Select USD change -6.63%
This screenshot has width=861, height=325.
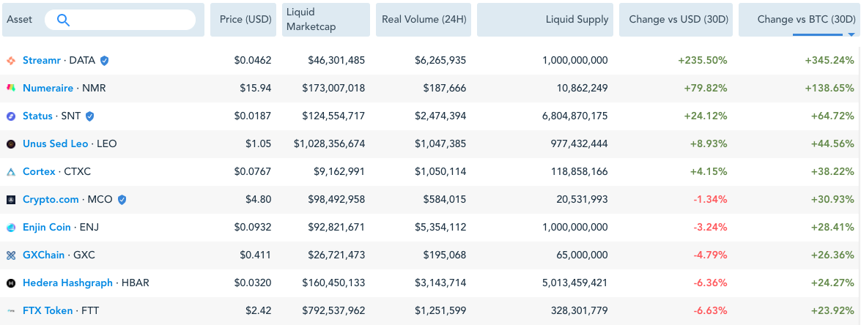710,311
